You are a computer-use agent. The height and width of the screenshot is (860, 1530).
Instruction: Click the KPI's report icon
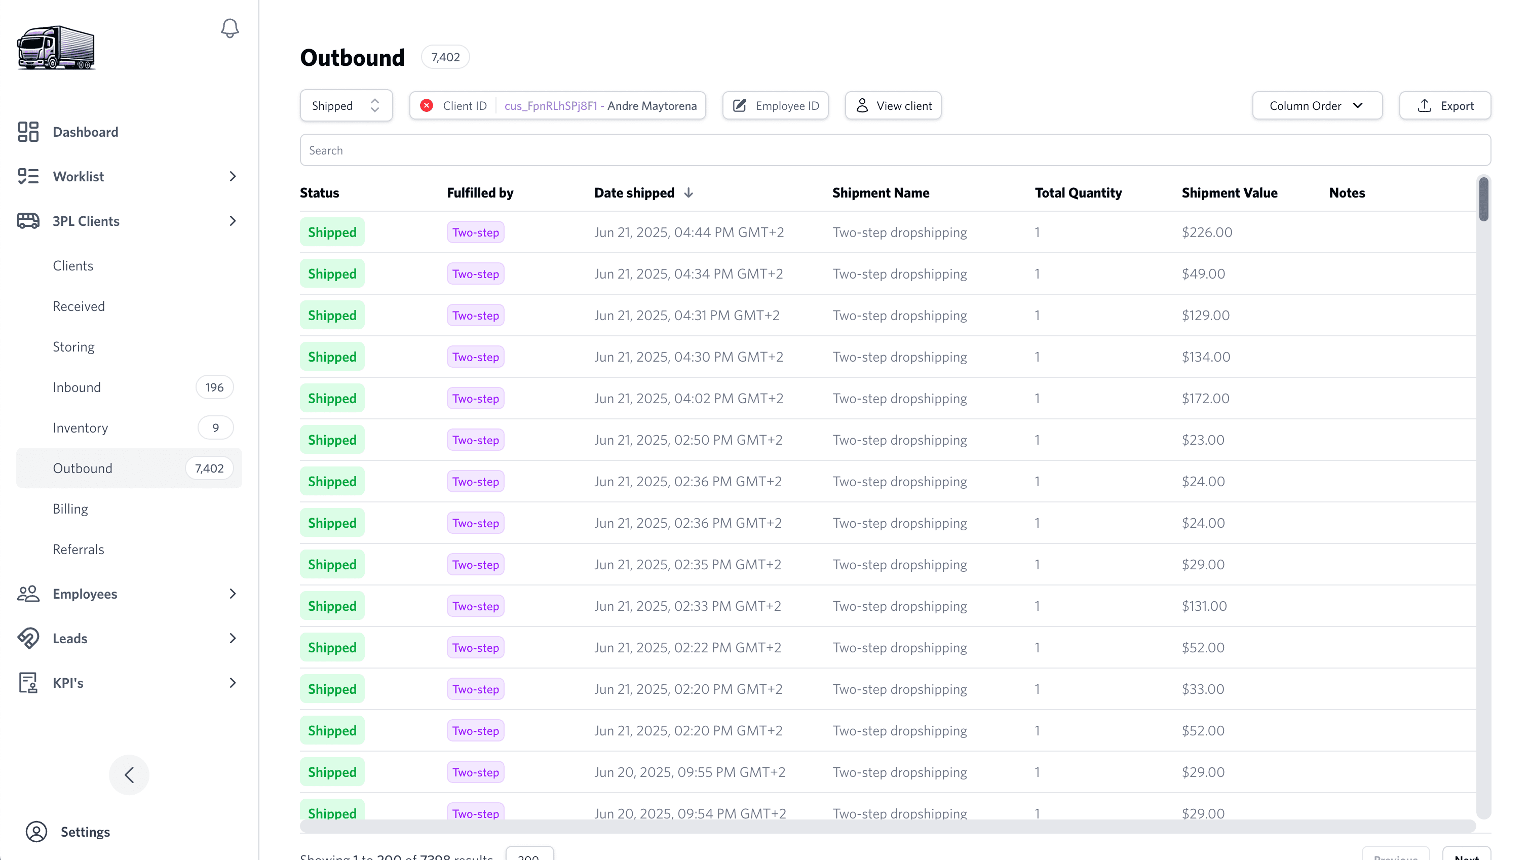tap(28, 683)
